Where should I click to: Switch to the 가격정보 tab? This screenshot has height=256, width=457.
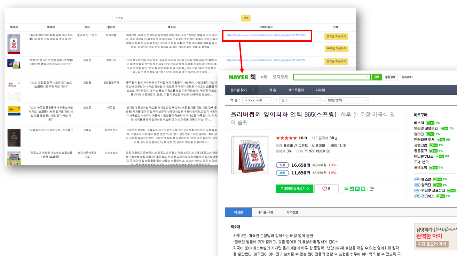coord(292,212)
